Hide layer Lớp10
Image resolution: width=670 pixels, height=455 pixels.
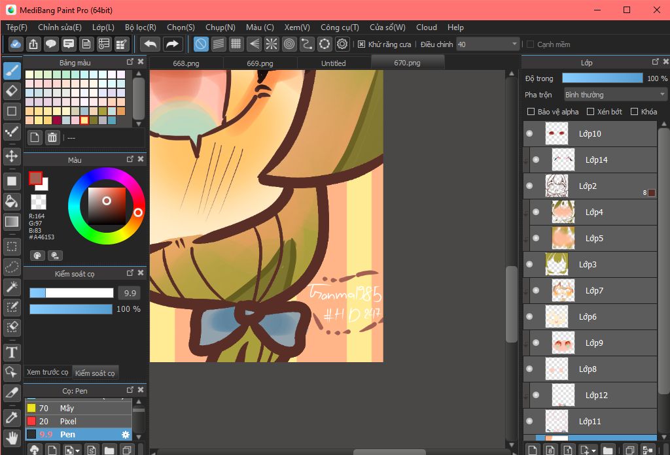click(529, 133)
